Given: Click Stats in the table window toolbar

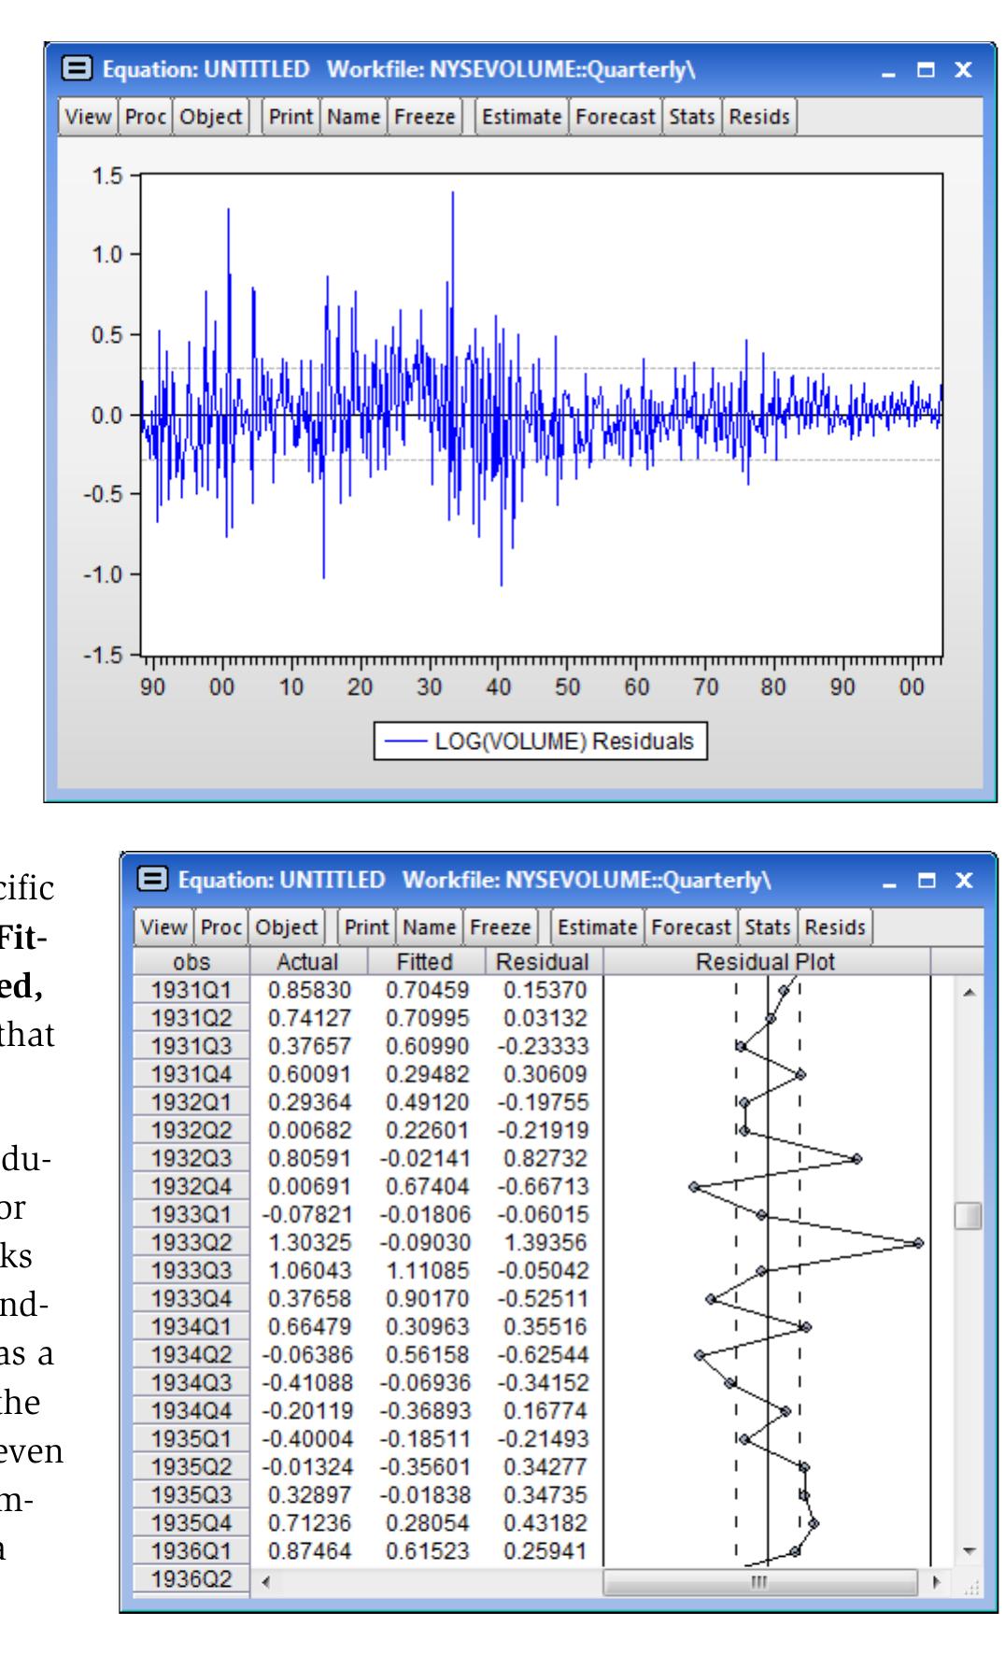Looking at the screenshot, I should tap(768, 927).
